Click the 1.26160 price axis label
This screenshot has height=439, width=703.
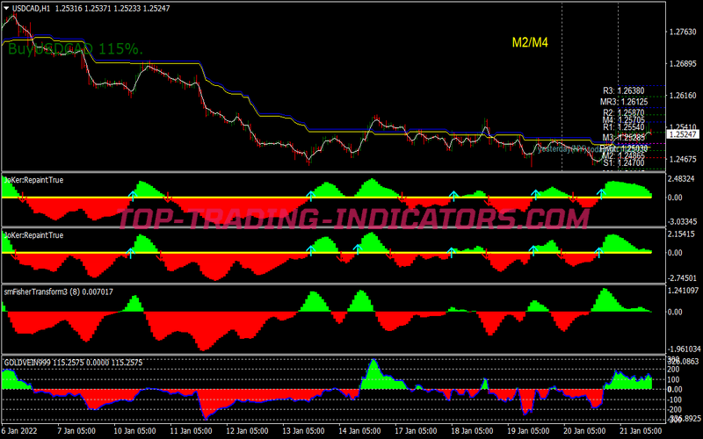(x=683, y=96)
